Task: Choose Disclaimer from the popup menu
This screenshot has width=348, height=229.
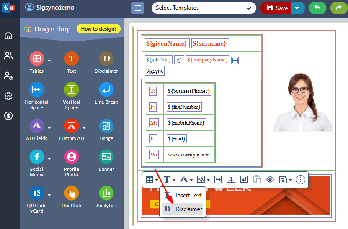Action: click(183, 209)
